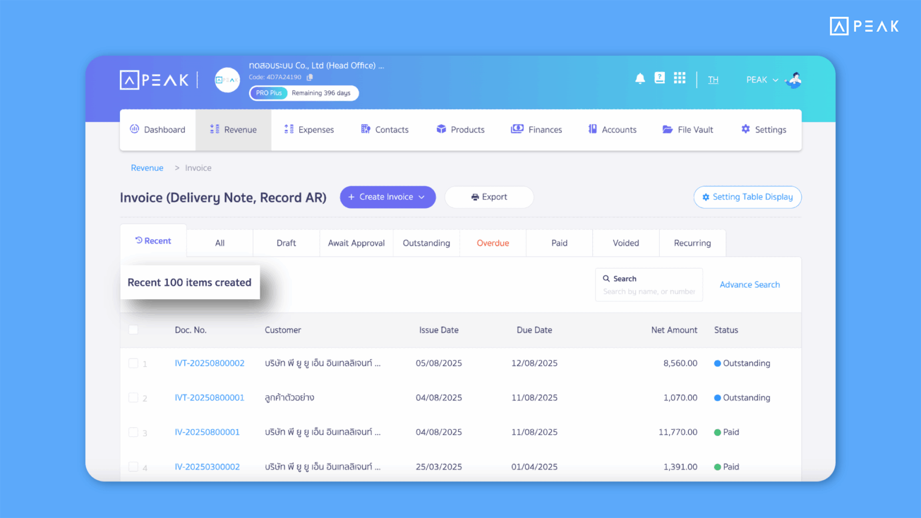Open the File Vault folder menu

point(688,129)
